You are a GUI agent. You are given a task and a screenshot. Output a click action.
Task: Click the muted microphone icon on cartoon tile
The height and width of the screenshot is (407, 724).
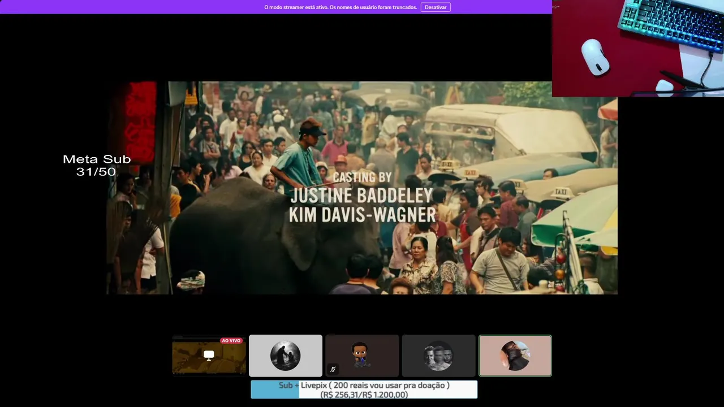pyautogui.click(x=333, y=369)
